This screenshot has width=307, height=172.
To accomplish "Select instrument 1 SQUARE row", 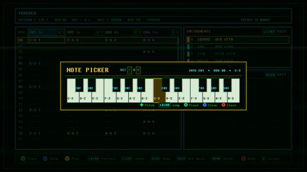I will 237,40.
